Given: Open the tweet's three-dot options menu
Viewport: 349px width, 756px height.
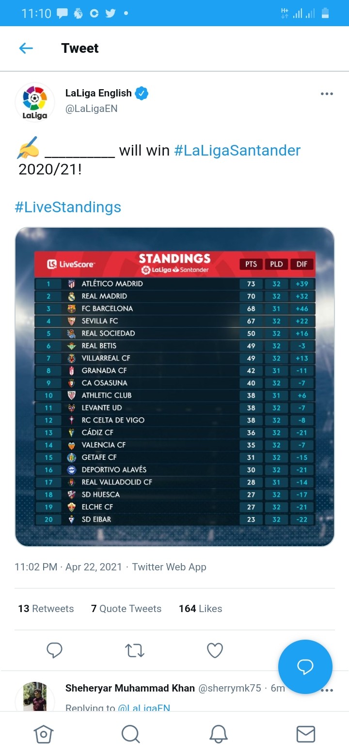Looking at the screenshot, I should coord(327,94).
